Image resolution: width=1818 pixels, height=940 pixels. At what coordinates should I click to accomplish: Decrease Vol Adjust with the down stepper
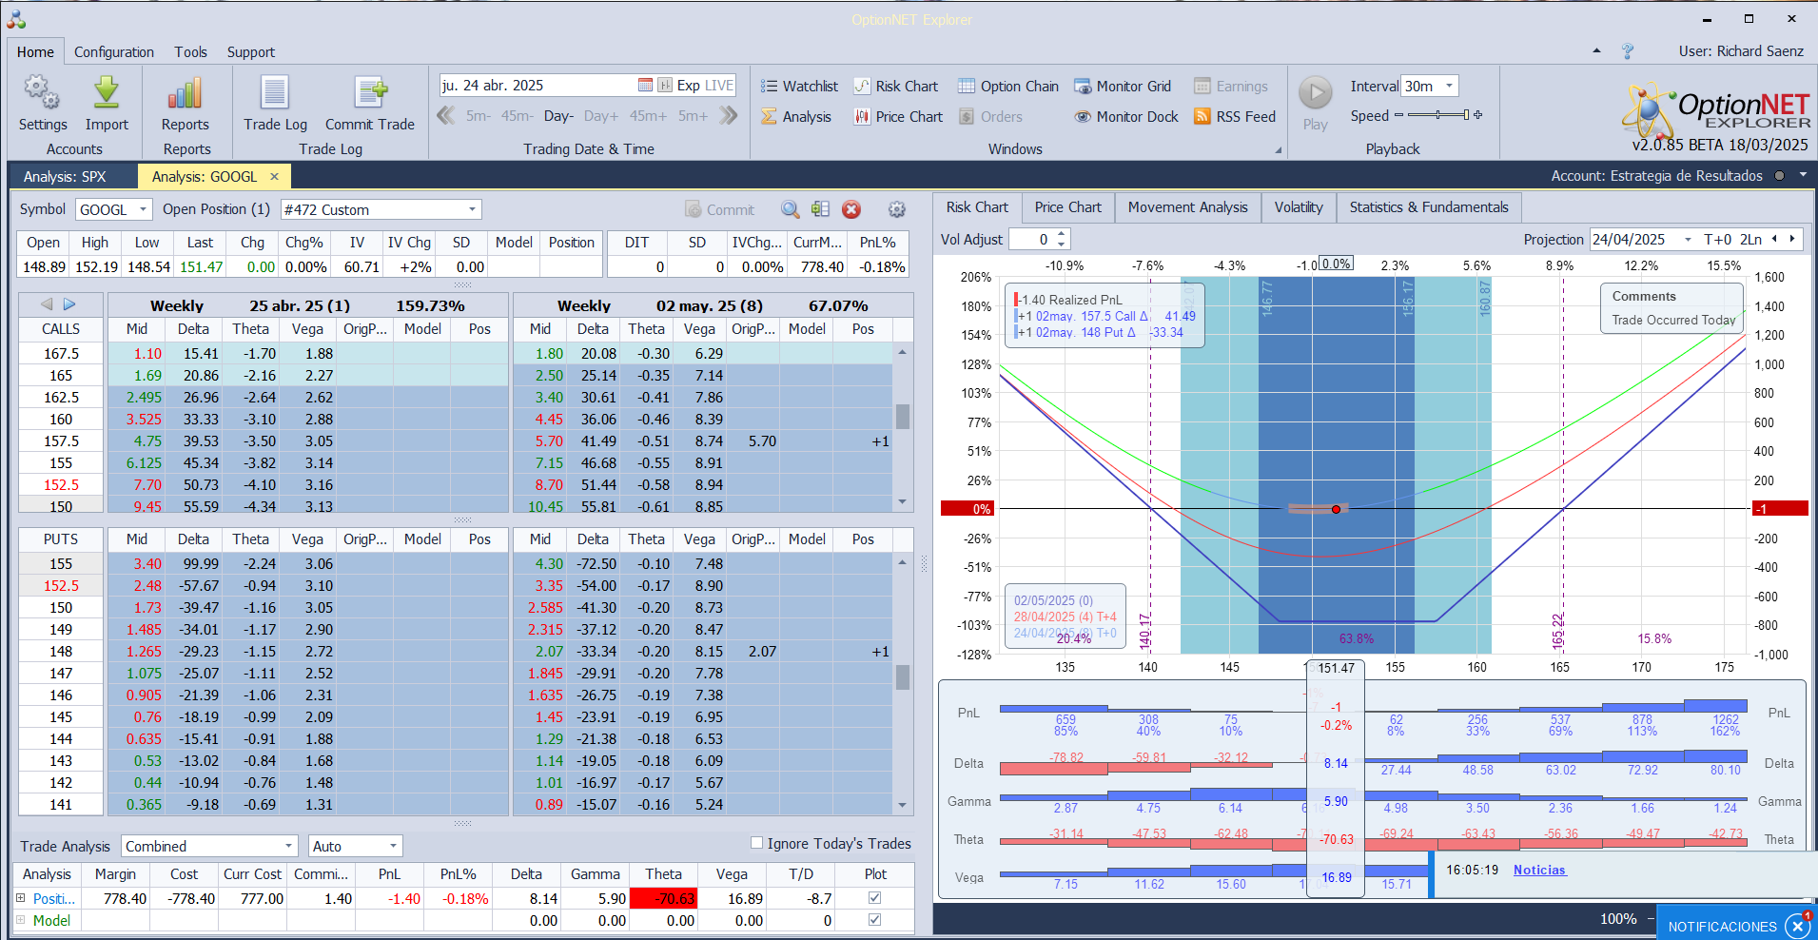click(x=1062, y=245)
